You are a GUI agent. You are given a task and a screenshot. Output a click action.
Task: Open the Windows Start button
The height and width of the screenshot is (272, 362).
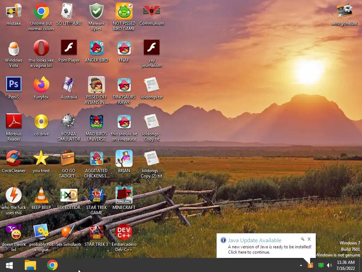pyautogui.click(x=9, y=265)
